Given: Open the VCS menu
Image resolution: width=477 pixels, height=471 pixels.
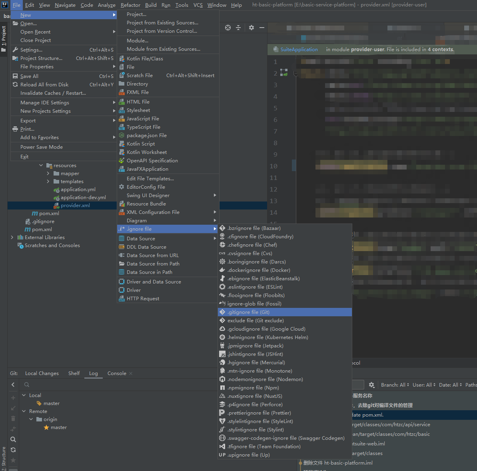Looking at the screenshot, I should coord(198,5).
